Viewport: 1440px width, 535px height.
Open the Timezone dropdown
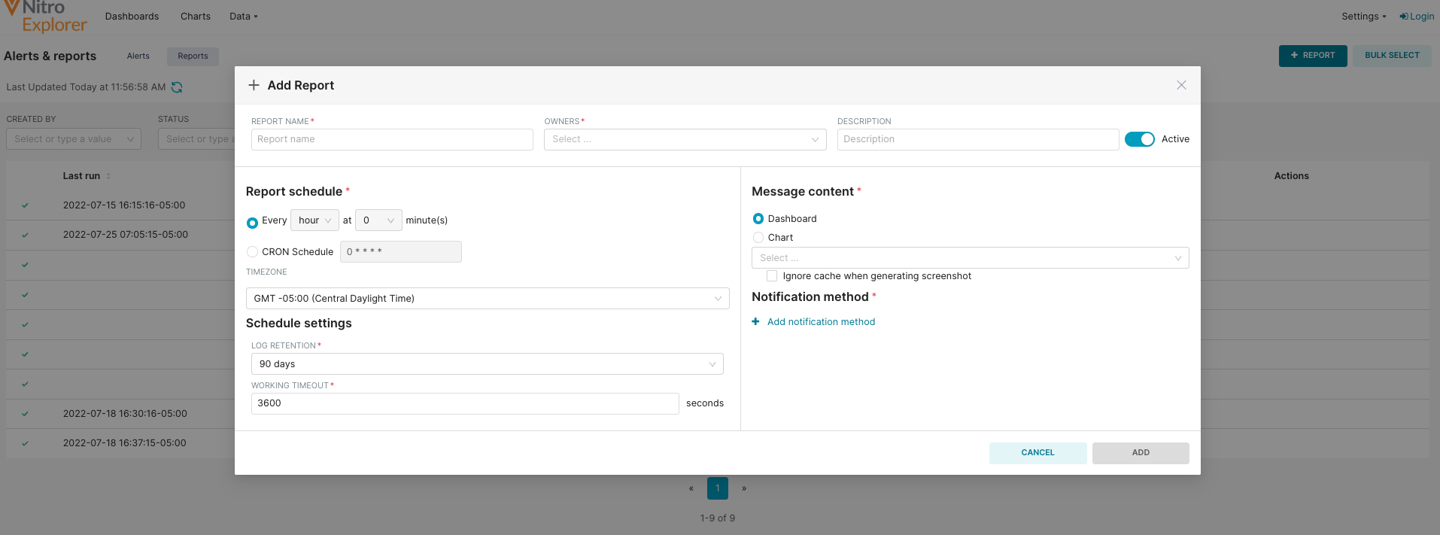click(x=487, y=299)
